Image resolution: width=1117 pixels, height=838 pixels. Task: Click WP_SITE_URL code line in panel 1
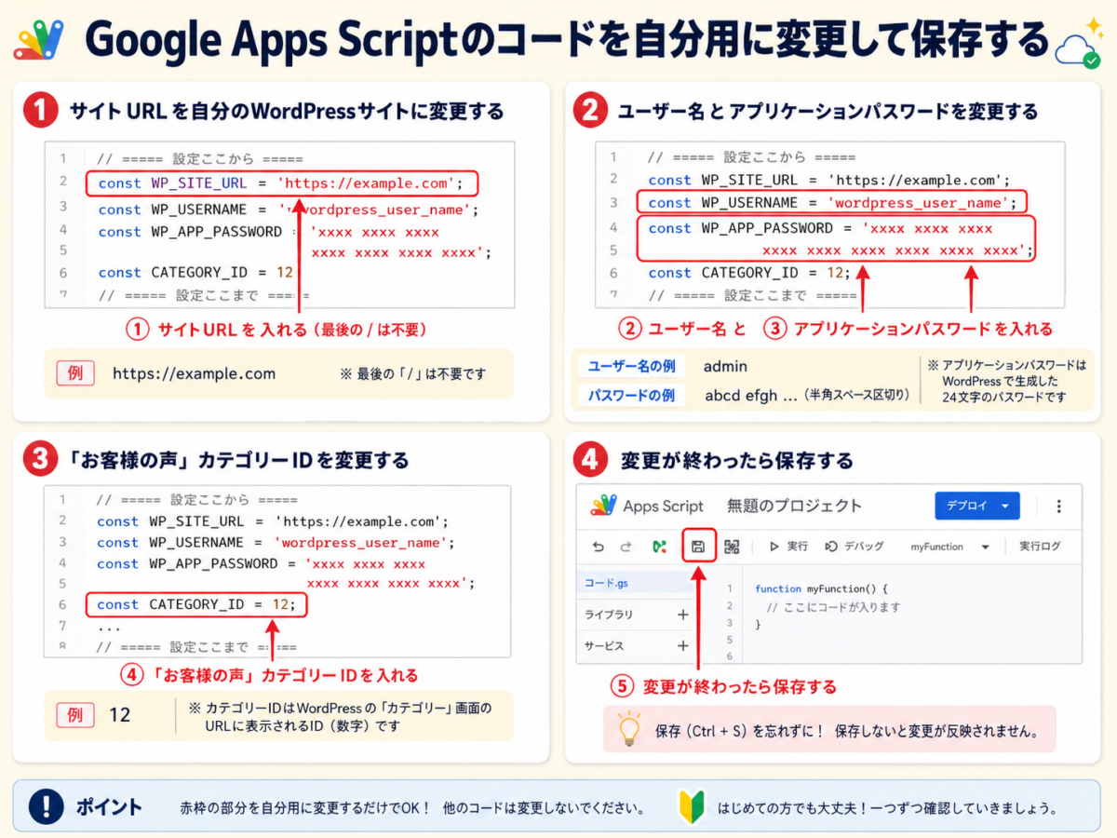(281, 183)
